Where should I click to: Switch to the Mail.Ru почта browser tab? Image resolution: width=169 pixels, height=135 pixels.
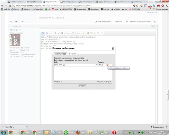click(x=16, y=2)
